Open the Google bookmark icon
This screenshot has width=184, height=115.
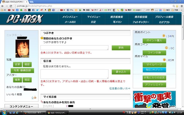pyautogui.click(x=17, y=10)
